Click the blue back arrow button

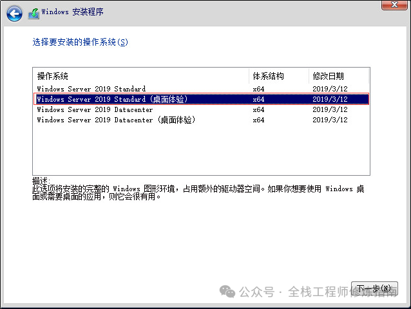tap(14, 14)
